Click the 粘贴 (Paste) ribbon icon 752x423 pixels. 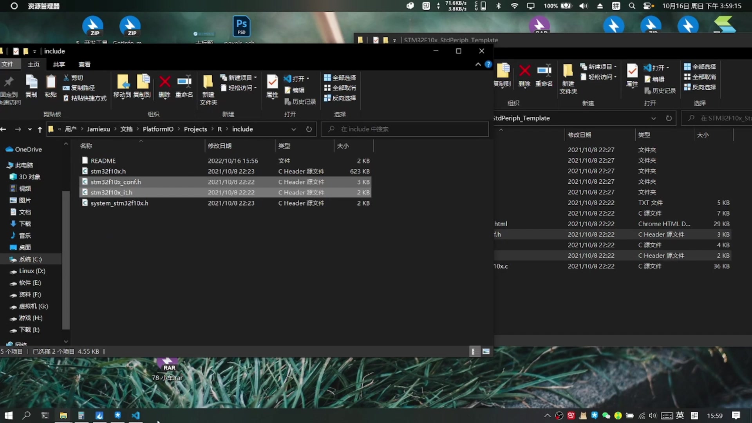[x=51, y=85]
